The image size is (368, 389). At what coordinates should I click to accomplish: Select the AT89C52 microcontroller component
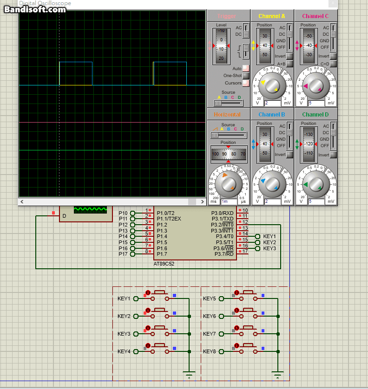195,233
